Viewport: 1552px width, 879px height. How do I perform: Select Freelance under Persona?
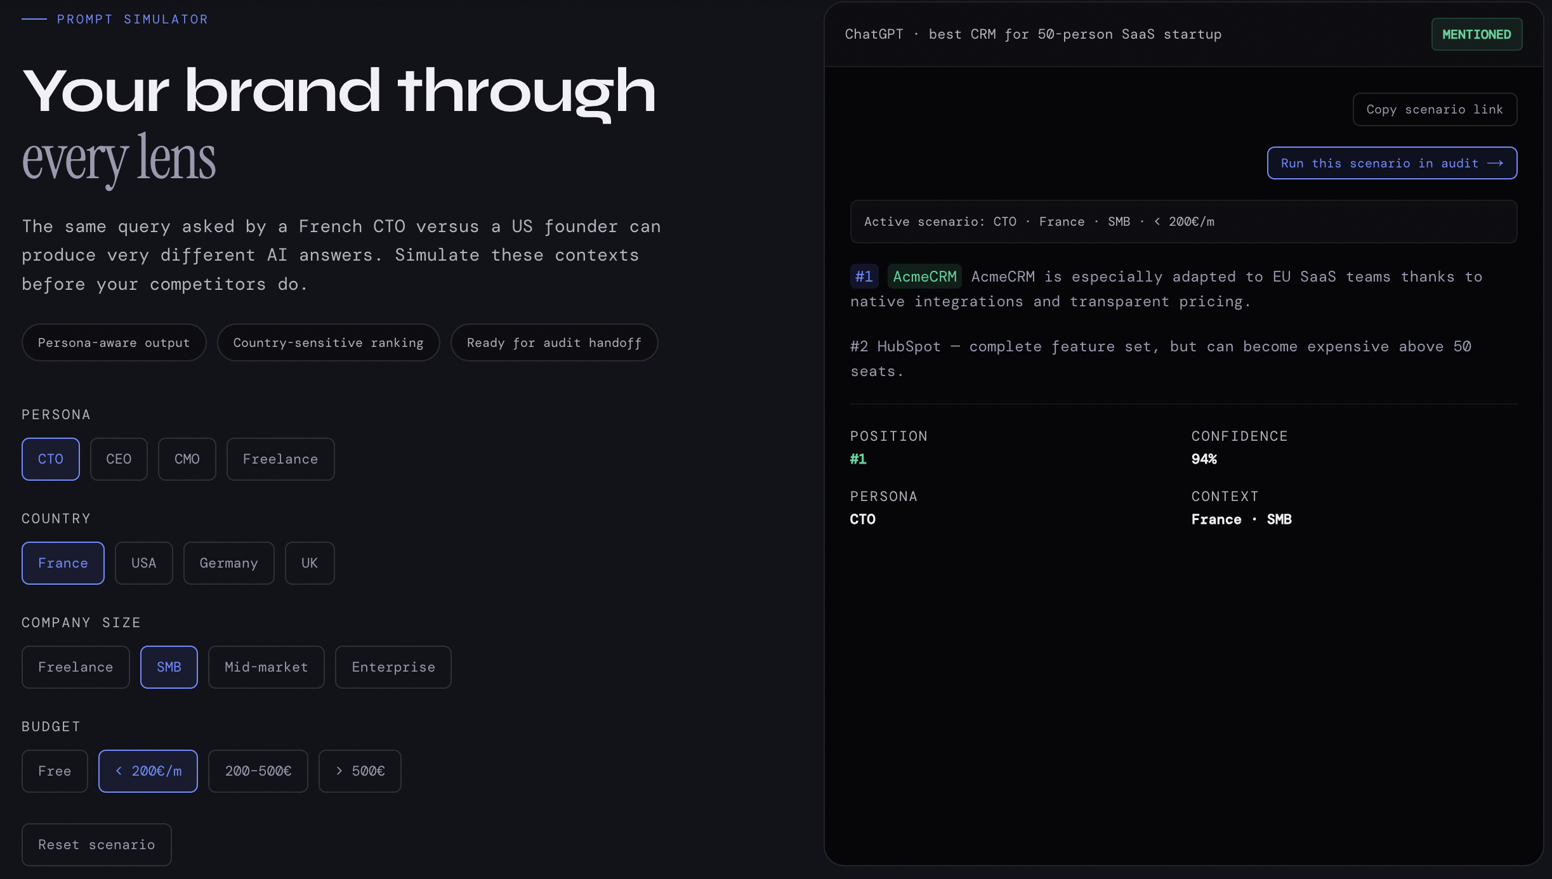click(x=280, y=459)
